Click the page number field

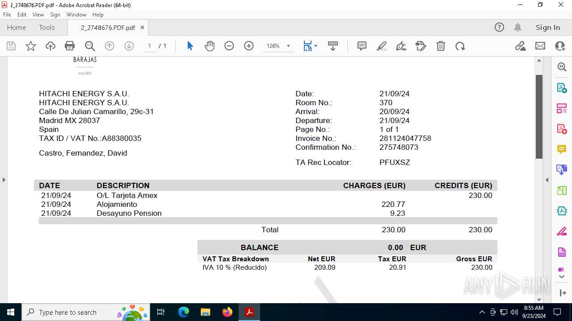click(x=150, y=46)
